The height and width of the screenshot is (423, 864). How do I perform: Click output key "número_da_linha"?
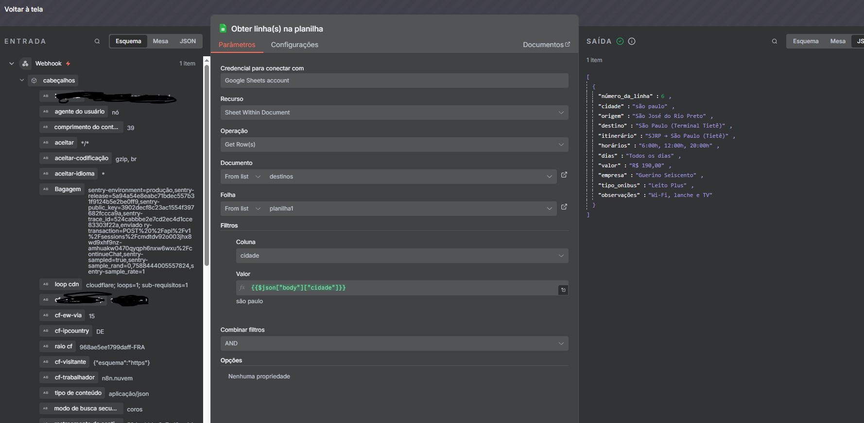(625, 96)
